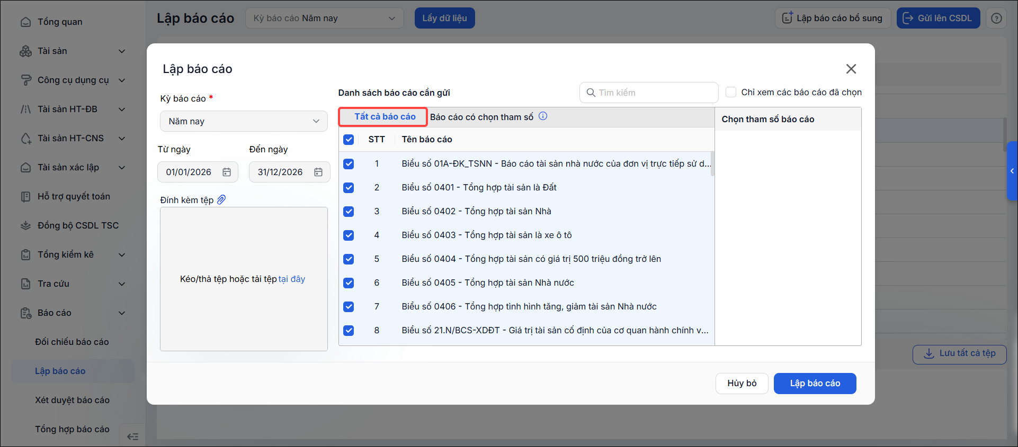1018x447 pixels.
Task: Open calendar picker for Đến ngày
Action: 318,172
